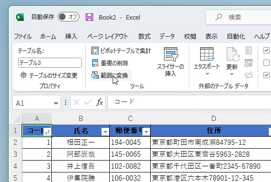Click the open-in-browser icon beside 更新
The width and height of the screenshot is (271, 182).
(249, 63)
